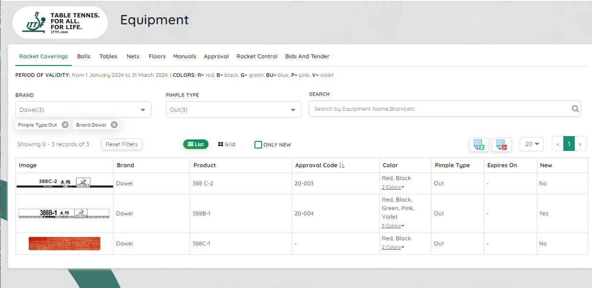Select approval code 20-003

(x=304, y=183)
